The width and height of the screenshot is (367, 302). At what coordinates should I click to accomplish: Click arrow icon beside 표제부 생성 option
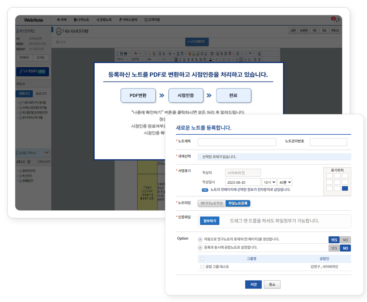pos(200,240)
